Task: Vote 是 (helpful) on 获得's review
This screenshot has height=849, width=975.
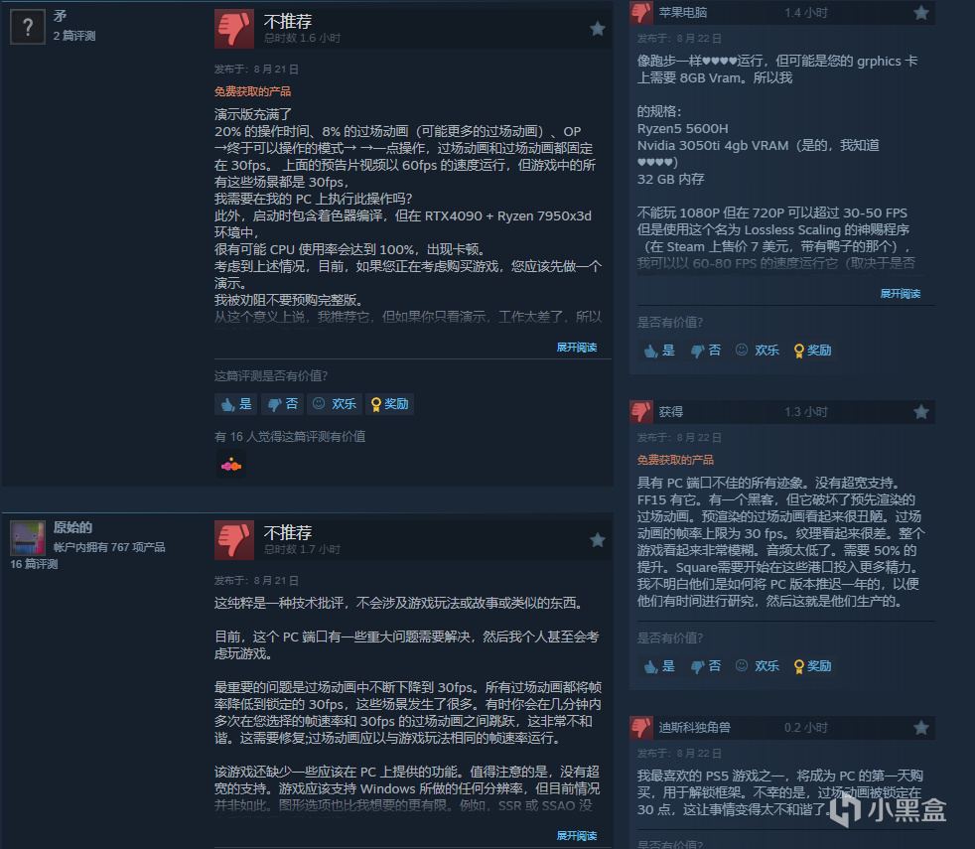Action: [x=659, y=666]
